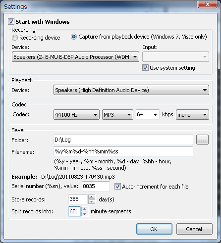Screen dimensions: 221x243
Task: Select the Recording device radio button
Action: [15, 38]
